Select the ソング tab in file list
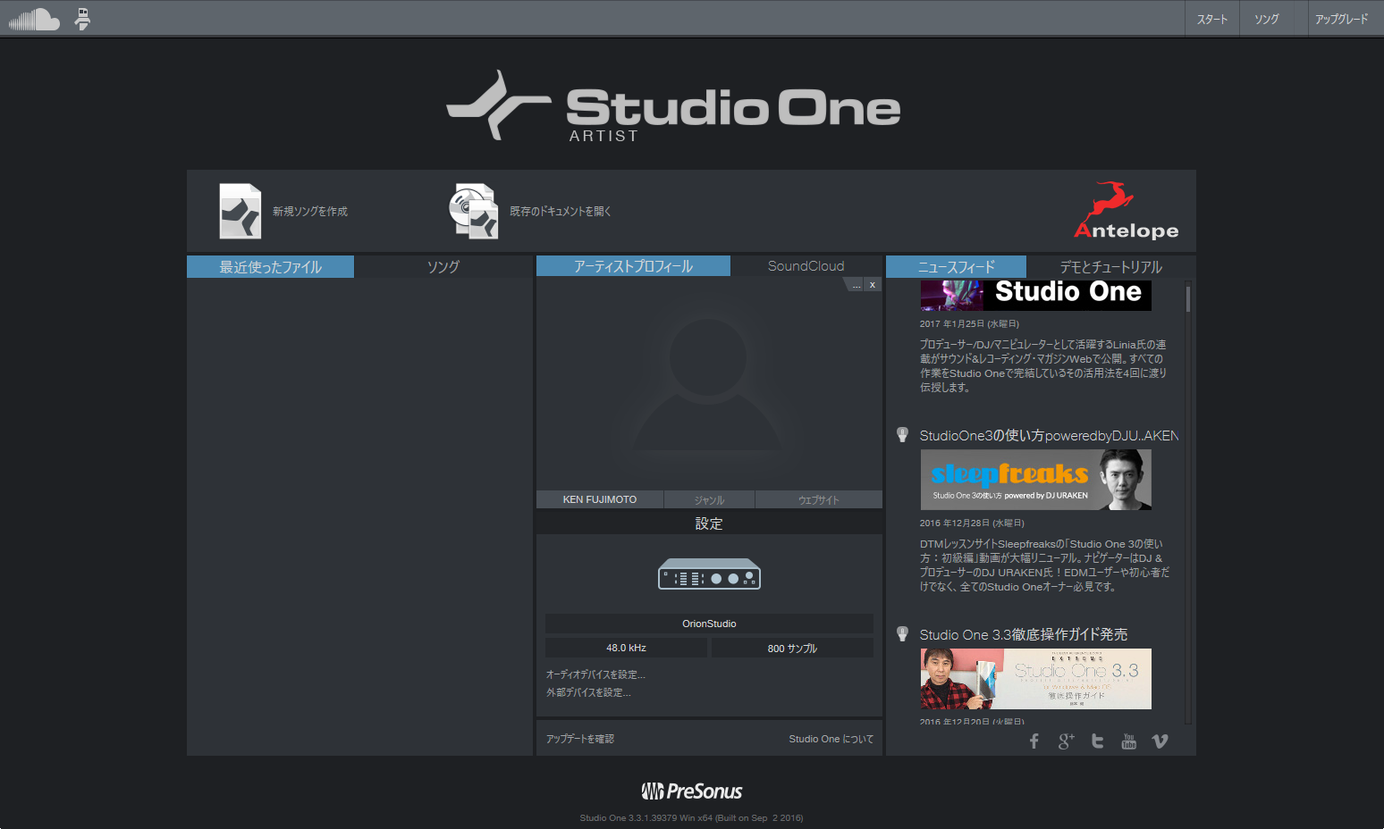Screen dimensions: 1384x829 point(443,266)
